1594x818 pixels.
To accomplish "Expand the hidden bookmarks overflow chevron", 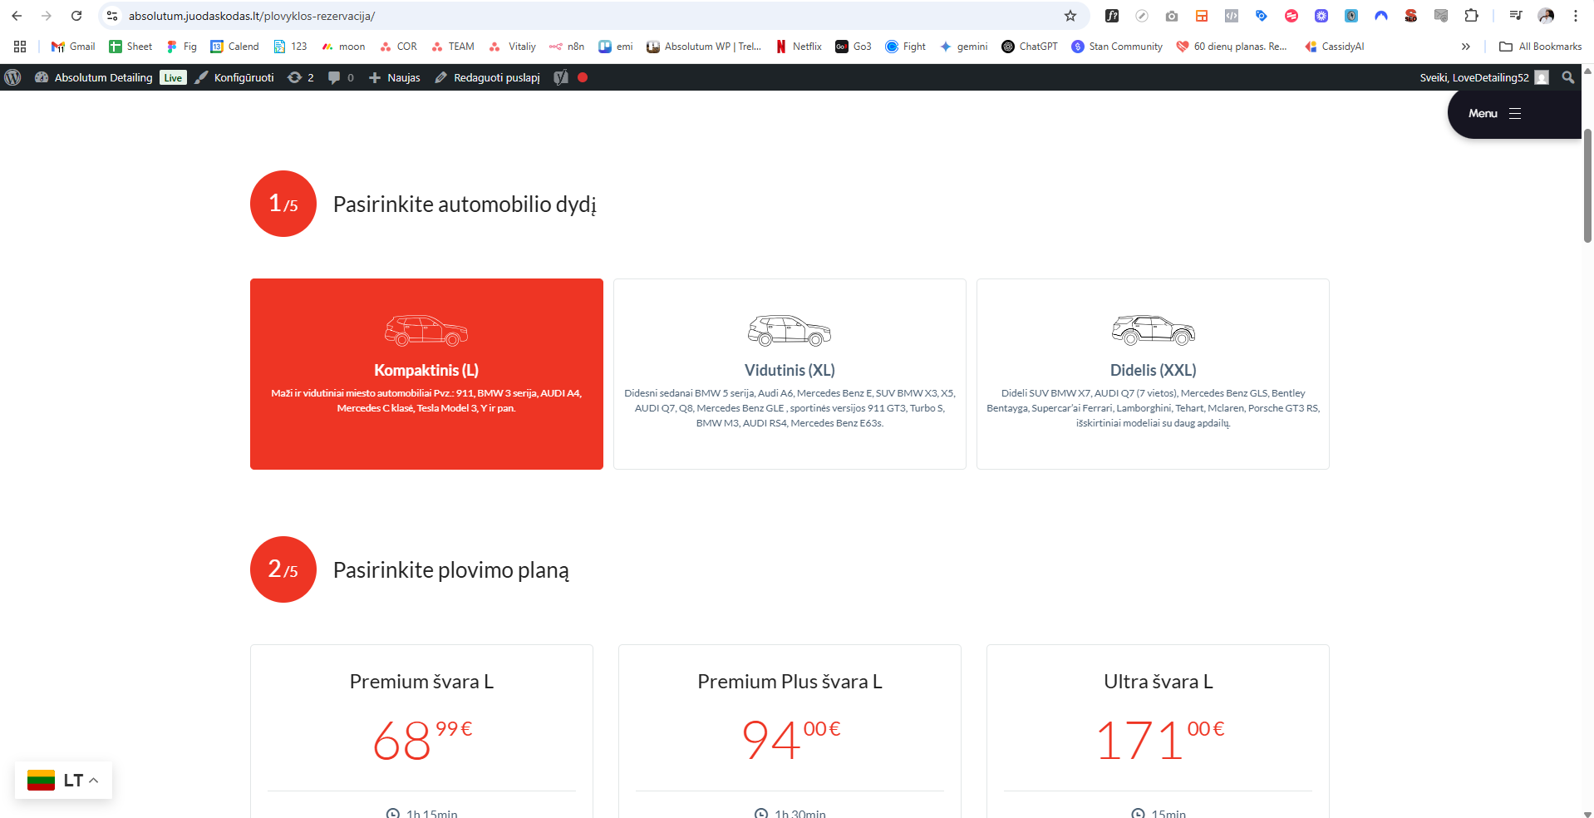I will 1465,47.
